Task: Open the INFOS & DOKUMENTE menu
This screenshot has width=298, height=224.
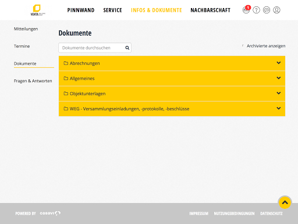Action: [x=157, y=10]
